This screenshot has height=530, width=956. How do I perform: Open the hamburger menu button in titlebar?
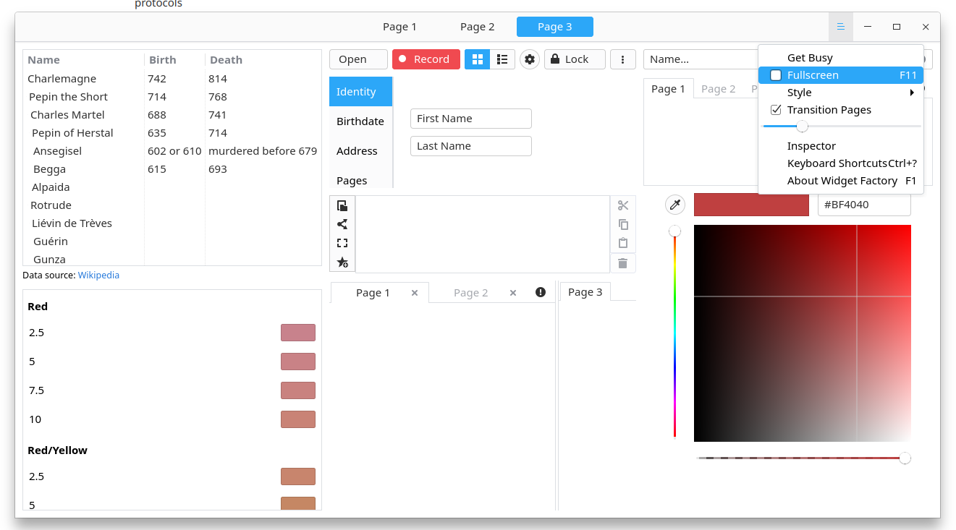click(x=840, y=27)
